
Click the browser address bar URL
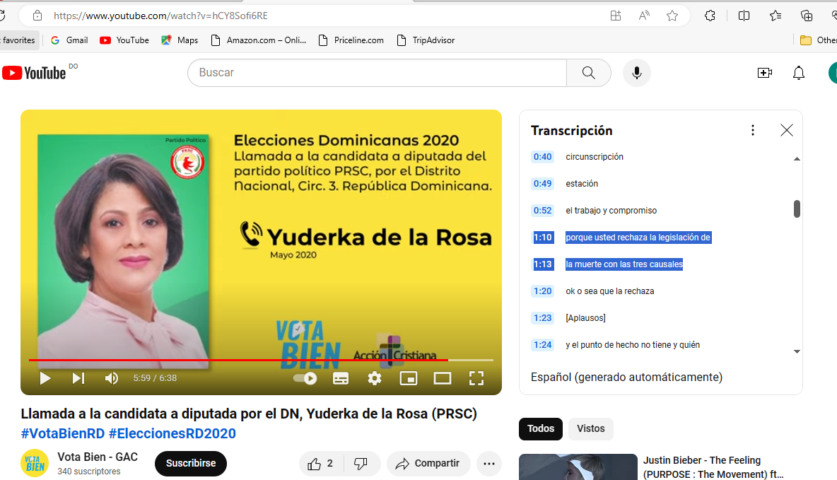coord(160,16)
